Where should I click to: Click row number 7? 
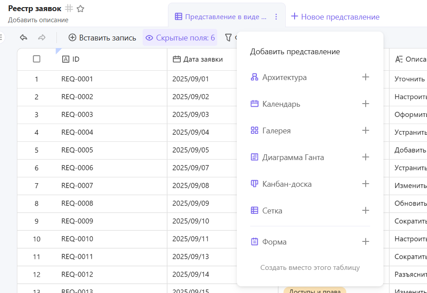[36, 186]
